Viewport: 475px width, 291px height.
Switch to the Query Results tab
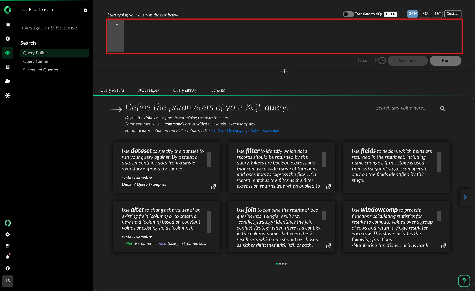pyautogui.click(x=112, y=90)
